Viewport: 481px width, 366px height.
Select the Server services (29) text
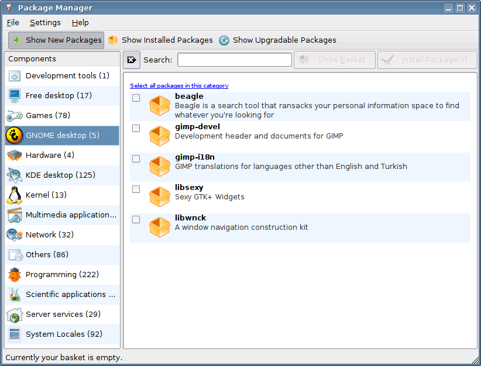63,314
